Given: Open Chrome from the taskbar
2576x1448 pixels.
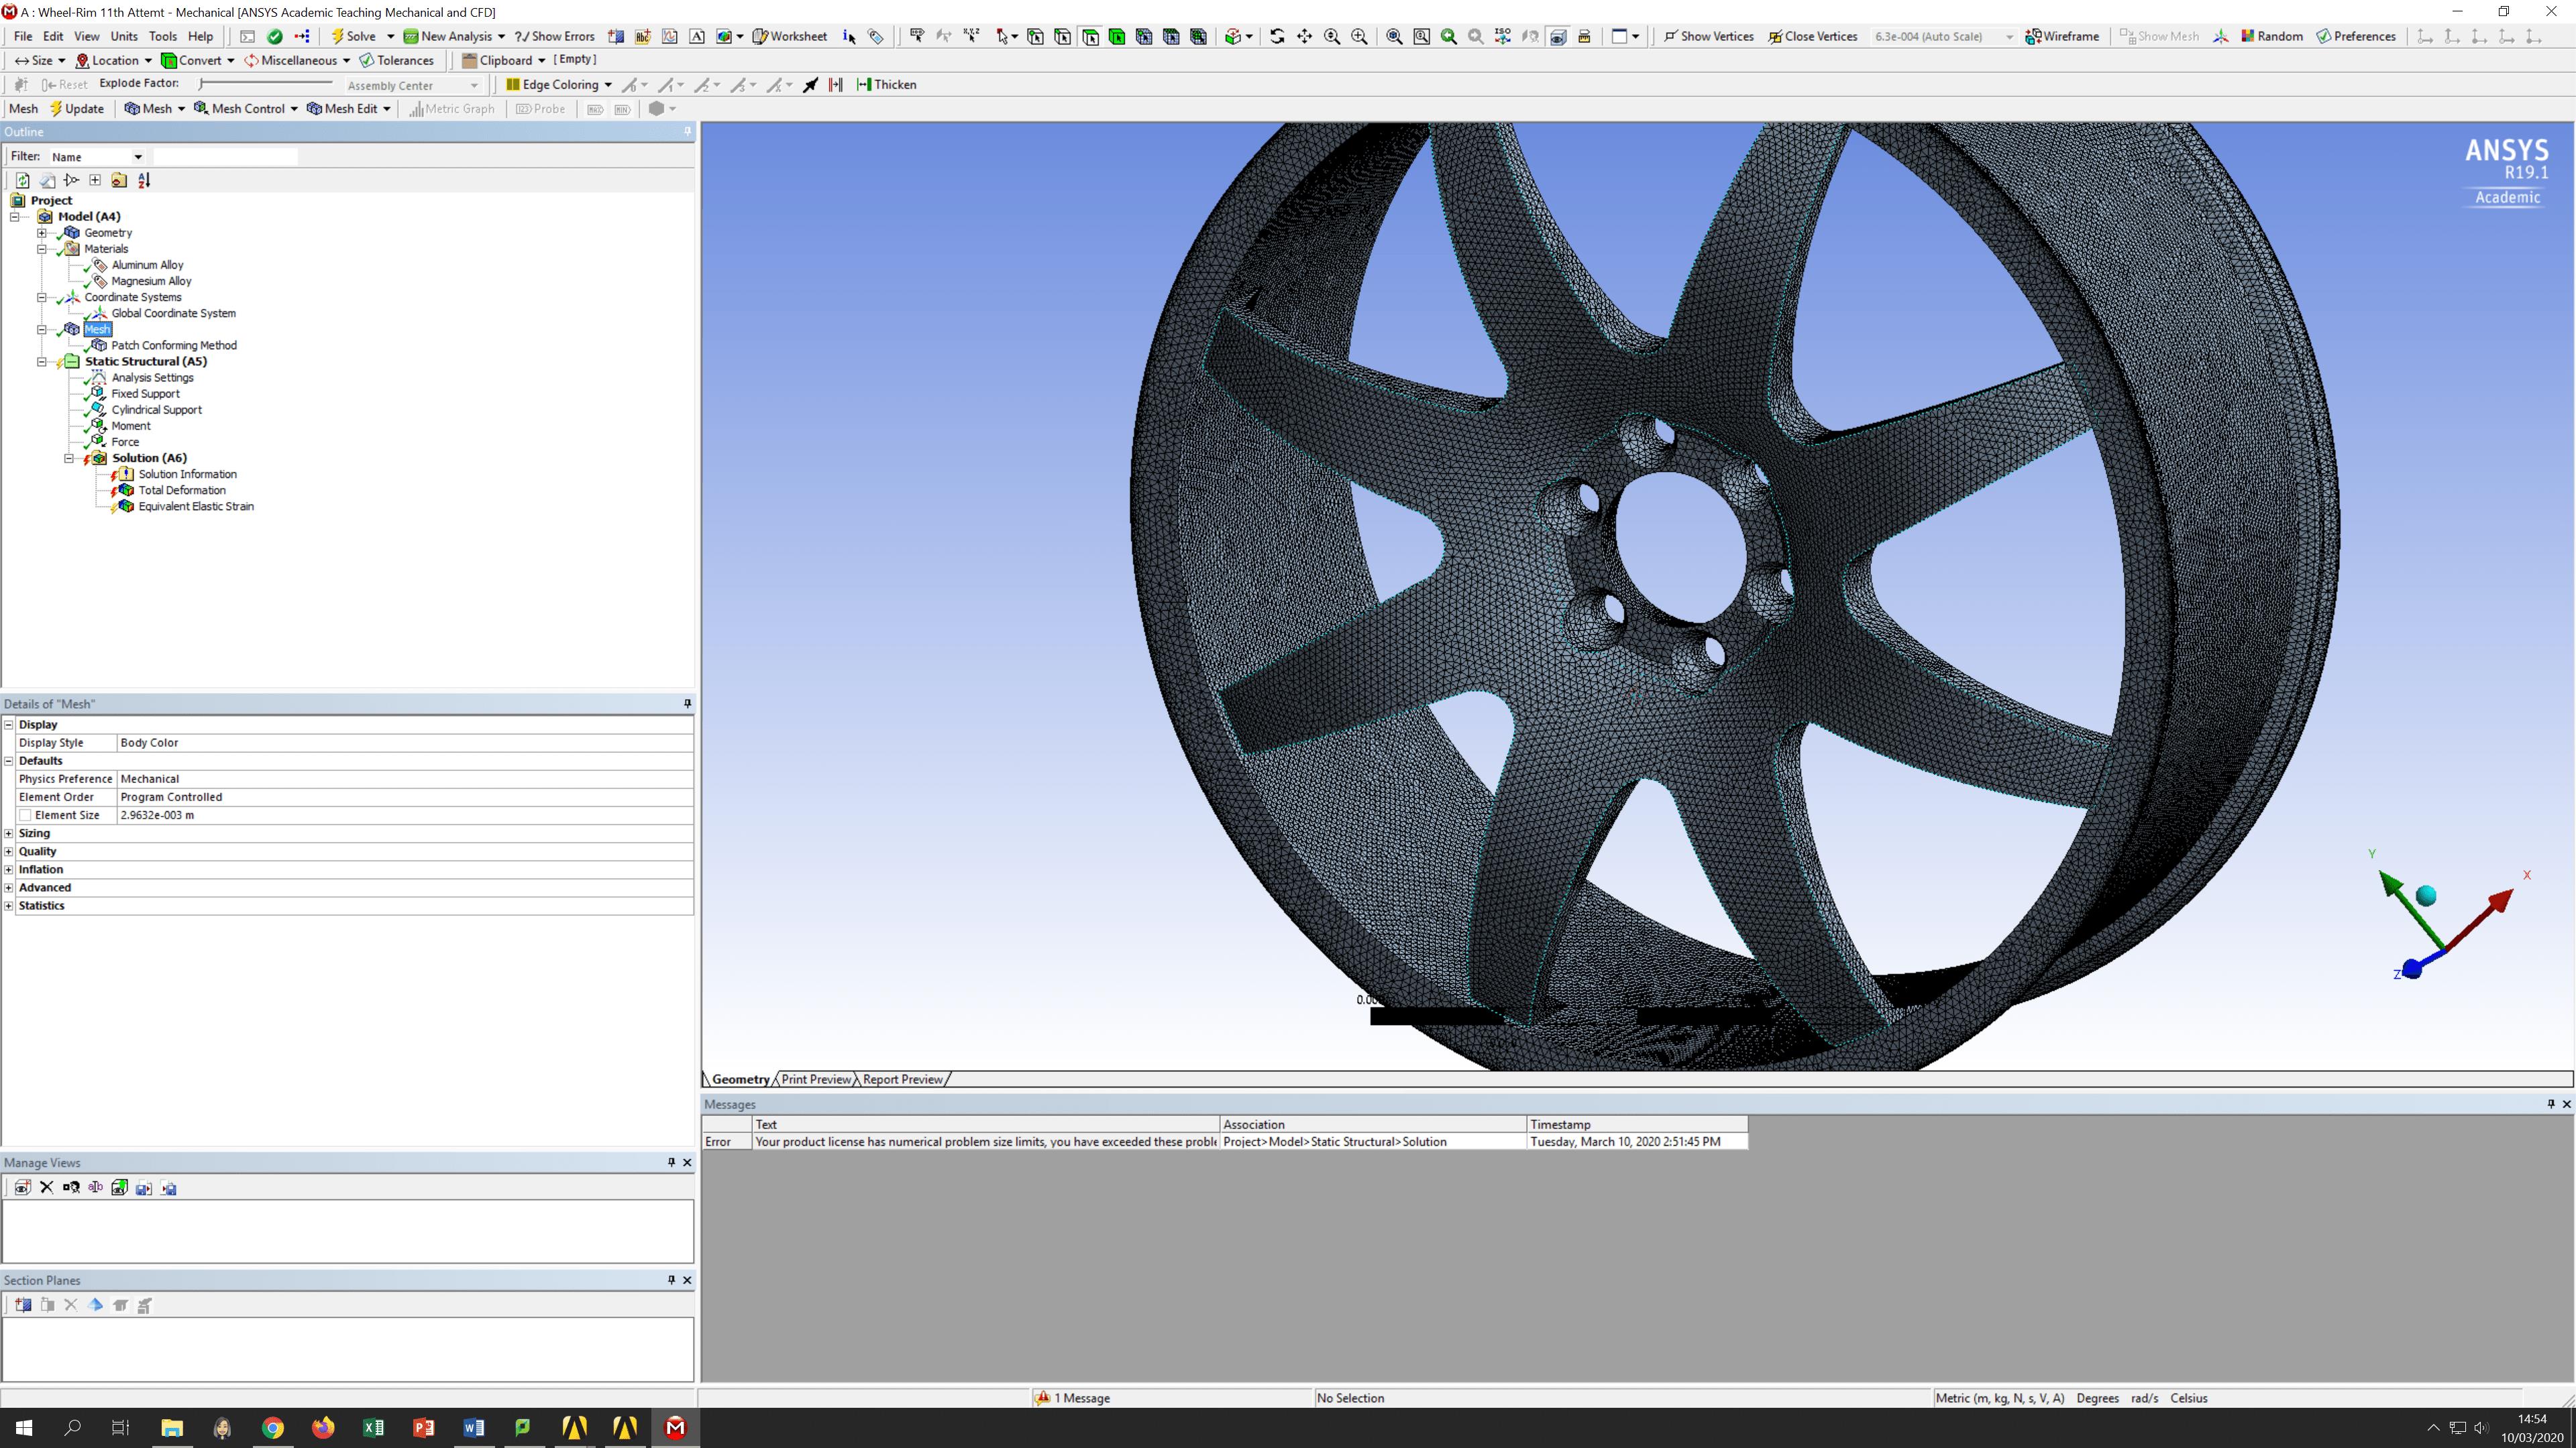Looking at the screenshot, I should tap(272, 1427).
